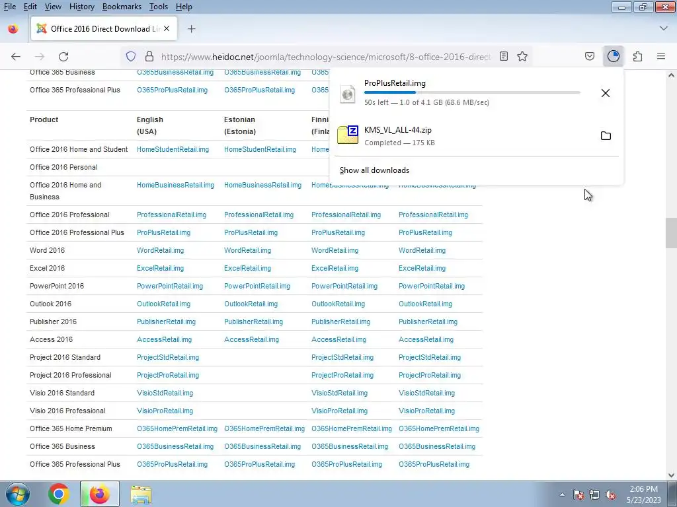Download English HomeStudentRetail.img

(173, 149)
